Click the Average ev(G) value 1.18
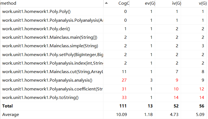208x119 pixels. click(x=148, y=115)
